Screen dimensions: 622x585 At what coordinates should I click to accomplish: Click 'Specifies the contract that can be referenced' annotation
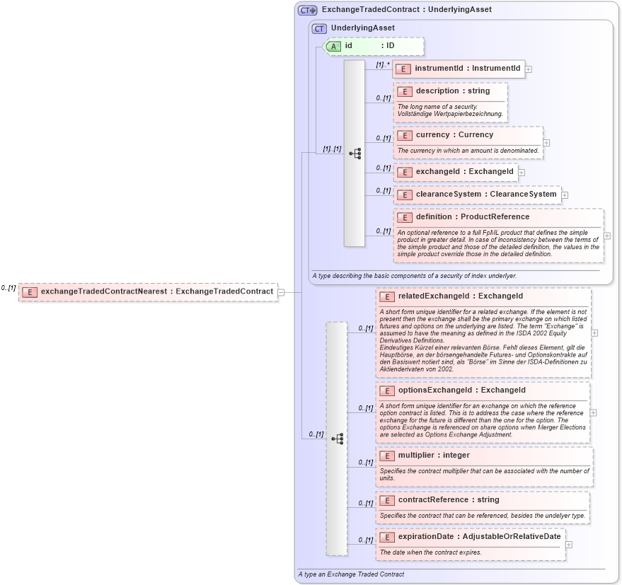483,516
